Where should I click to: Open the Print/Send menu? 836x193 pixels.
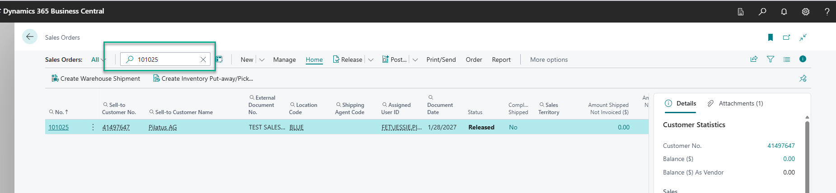click(441, 60)
